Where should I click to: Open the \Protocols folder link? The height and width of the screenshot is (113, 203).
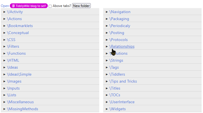(118, 40)
